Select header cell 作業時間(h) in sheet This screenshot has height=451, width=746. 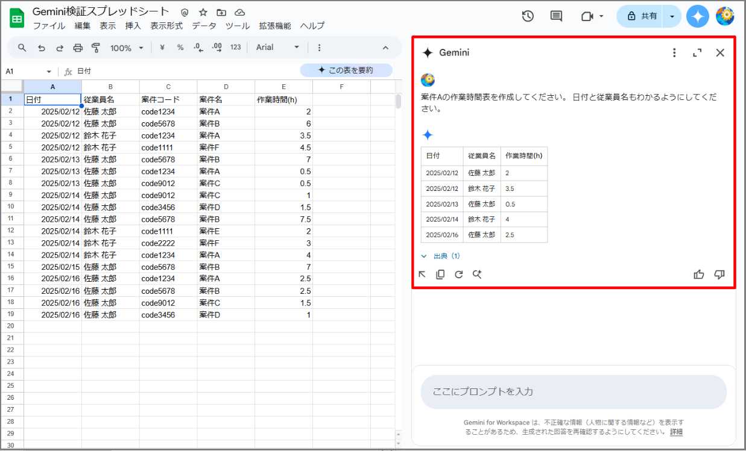click(284, 99)
